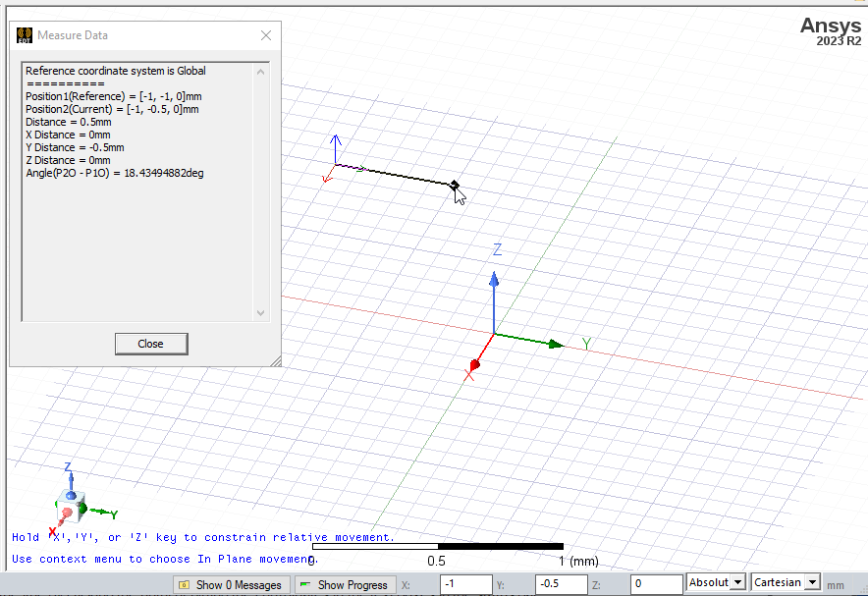Click the Measure Data dialog title icon
This screenshot has height=596, width=868.
pyautogui.click(x=24, y=35)
